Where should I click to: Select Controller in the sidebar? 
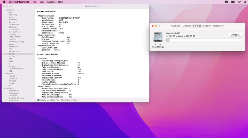13,27
